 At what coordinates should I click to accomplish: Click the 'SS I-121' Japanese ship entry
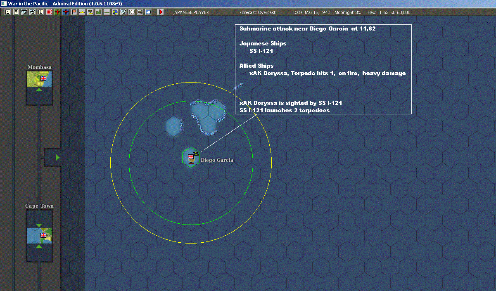click(x=261, y=51)
